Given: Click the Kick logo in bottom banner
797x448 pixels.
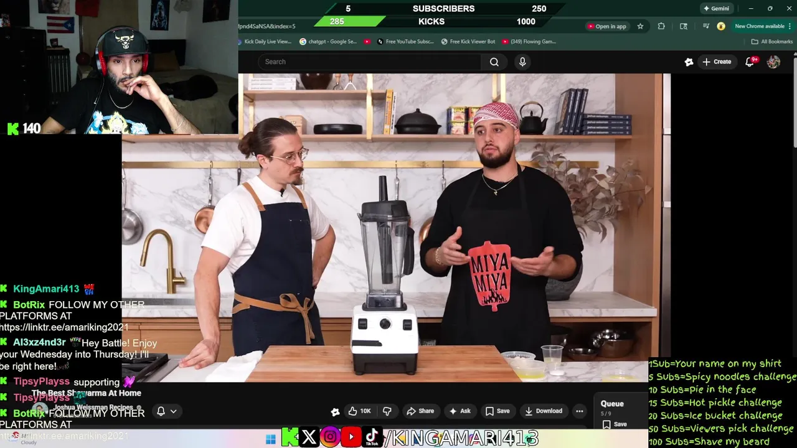Looking at the screenshot, I should pyautogui.click(x=290, y=437).
